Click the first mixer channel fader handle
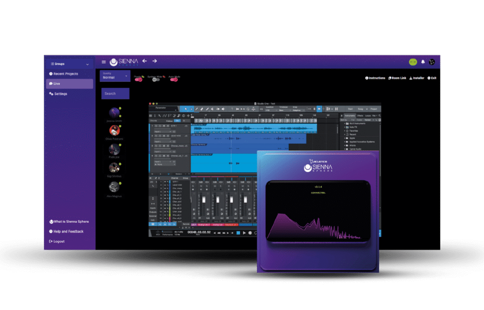The image size is (484, 310). [x=204, y=200]
